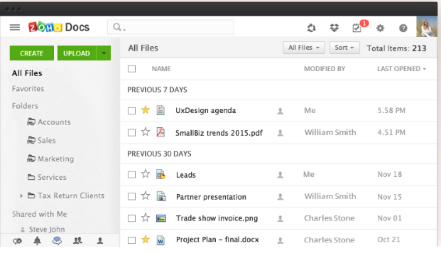Check the box for Partner presentation
This screenshot has width=441, height=254.
click(x=132, y=196)
